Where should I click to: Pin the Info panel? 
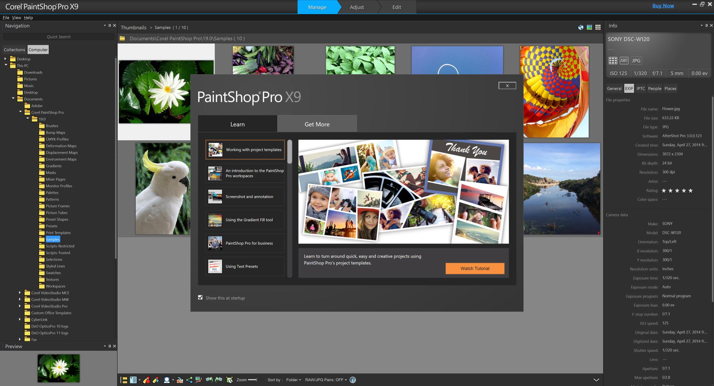tap(706, 26)
